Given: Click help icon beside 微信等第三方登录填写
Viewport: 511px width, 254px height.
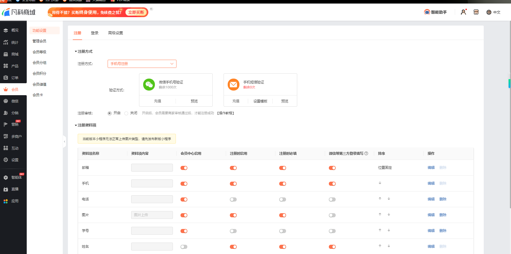Looking at the screenshot, I should coord(366,153).
